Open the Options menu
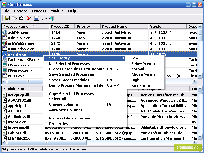This screenshot has height=153, width=204. pos(21,11)
